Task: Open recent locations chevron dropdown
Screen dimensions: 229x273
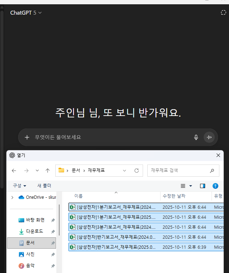Action: click(37, 171)
